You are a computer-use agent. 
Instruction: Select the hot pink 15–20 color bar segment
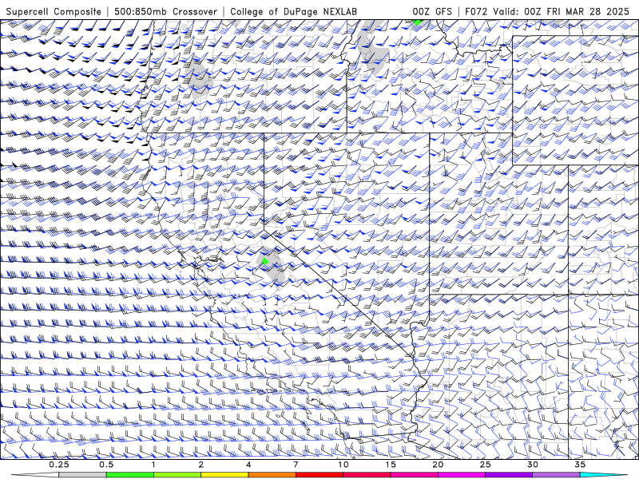click(414, 475)
